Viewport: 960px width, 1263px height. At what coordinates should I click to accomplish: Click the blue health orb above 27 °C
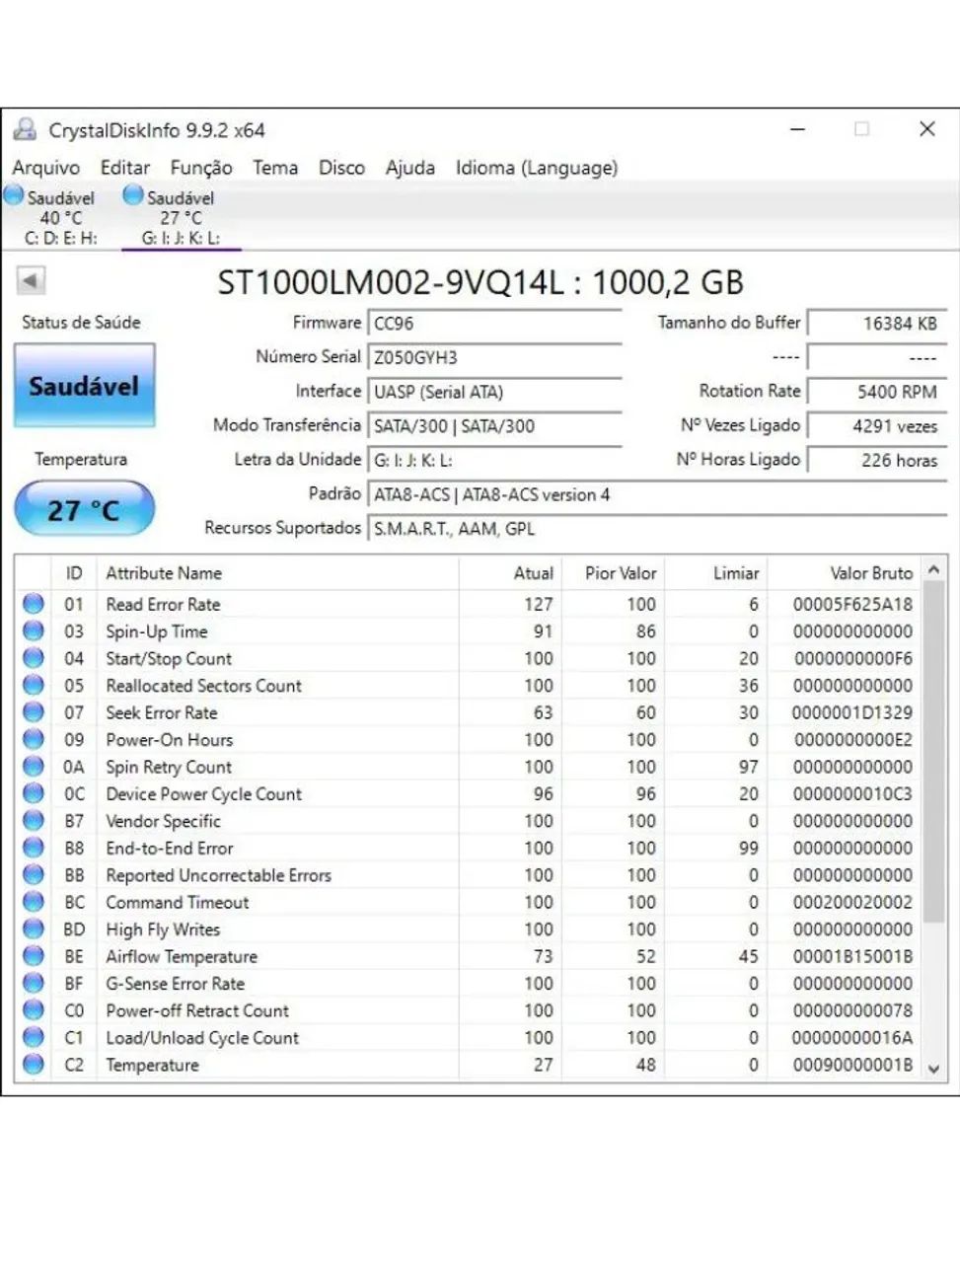tap(133, 195)
